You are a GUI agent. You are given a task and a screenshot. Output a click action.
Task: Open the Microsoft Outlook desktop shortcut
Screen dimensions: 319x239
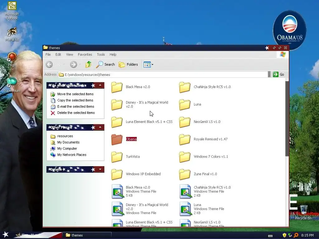(x=12, y=11)
